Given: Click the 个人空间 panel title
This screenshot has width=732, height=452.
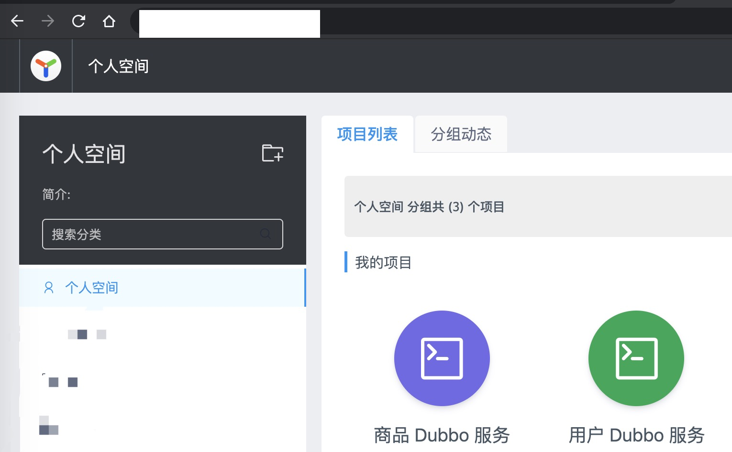Looking at the screenshot, I should tap(84, 154).
